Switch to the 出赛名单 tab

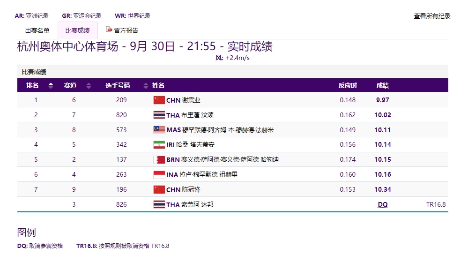pos(37,30)
